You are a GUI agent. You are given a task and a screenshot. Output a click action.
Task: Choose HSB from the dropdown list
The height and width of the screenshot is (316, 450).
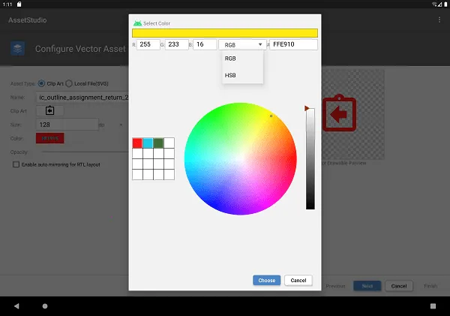[242, 75]
